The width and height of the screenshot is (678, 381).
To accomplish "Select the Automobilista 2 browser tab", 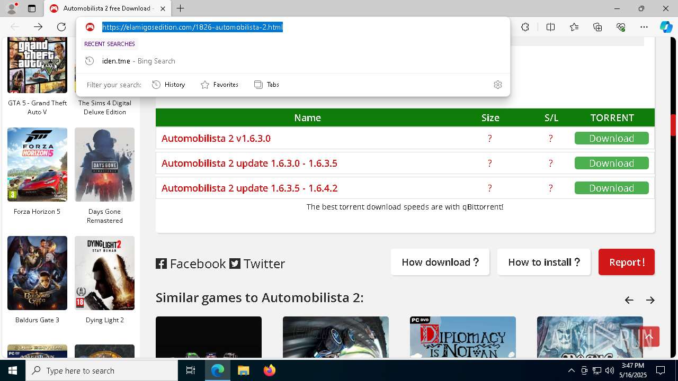I will click(106, 8).
